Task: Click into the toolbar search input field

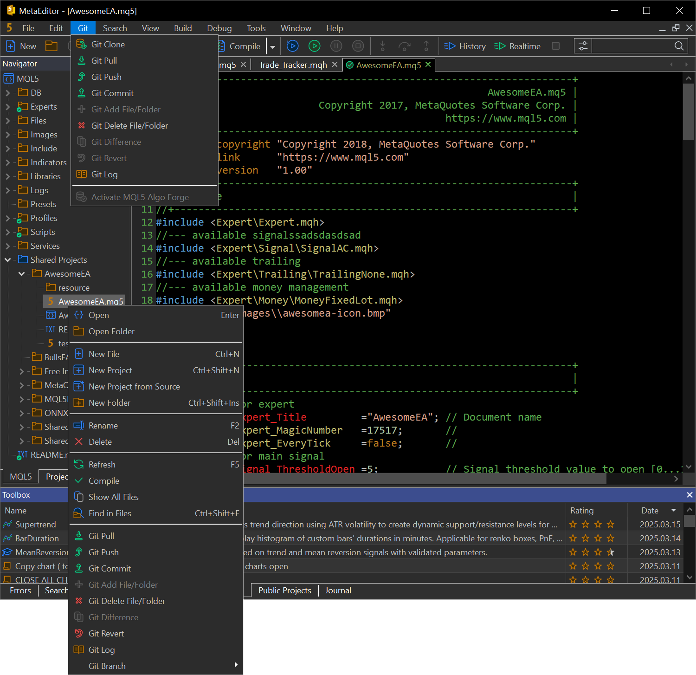Action: tap(631, 46)
